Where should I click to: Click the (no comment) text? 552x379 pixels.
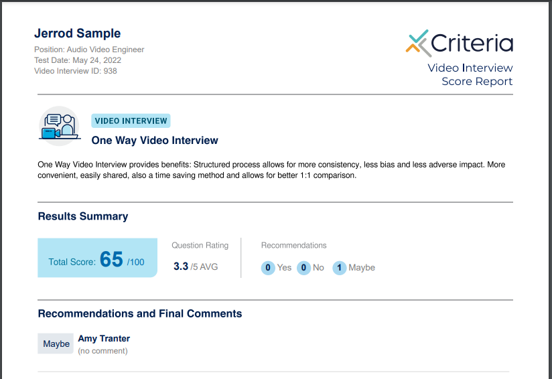[x=102, y=351]
